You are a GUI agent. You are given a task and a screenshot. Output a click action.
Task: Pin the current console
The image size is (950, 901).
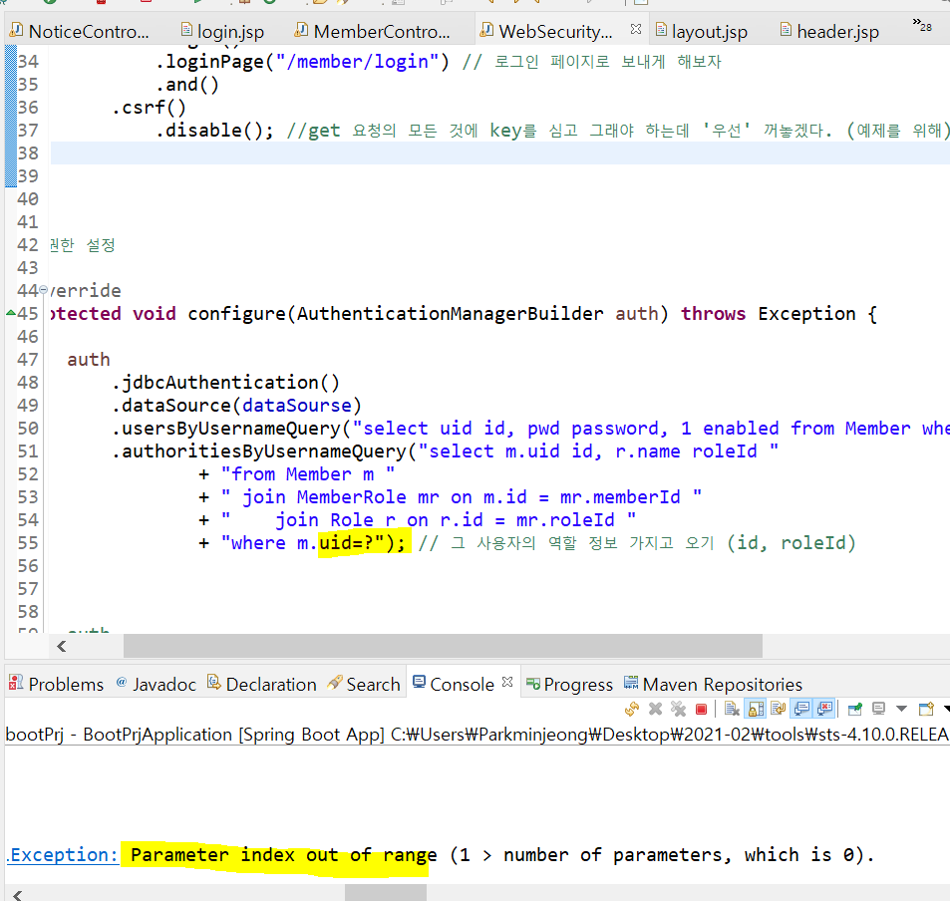point(855,709)
